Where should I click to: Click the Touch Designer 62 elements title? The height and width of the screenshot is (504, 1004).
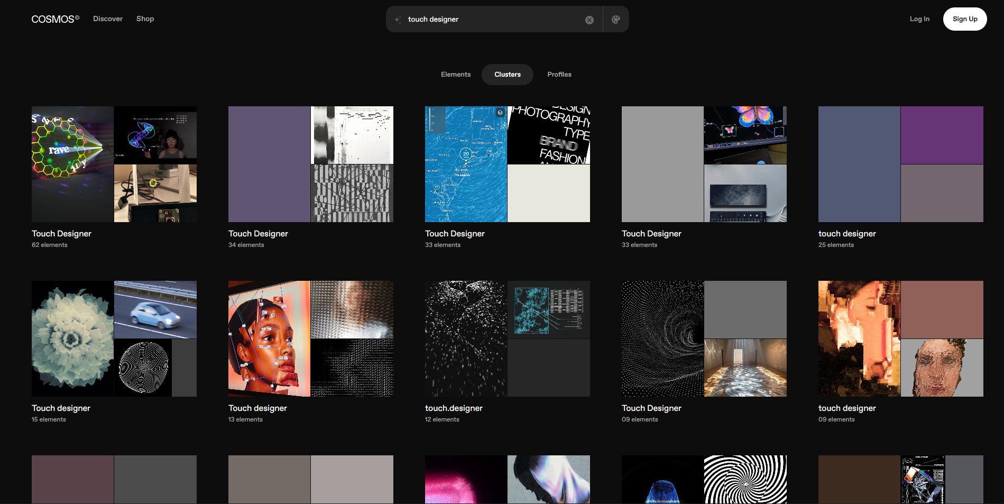(61, 234)
